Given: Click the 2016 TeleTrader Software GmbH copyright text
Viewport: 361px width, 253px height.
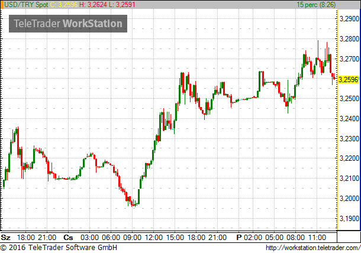Looking at the screenshot, I should click(59, 248).
